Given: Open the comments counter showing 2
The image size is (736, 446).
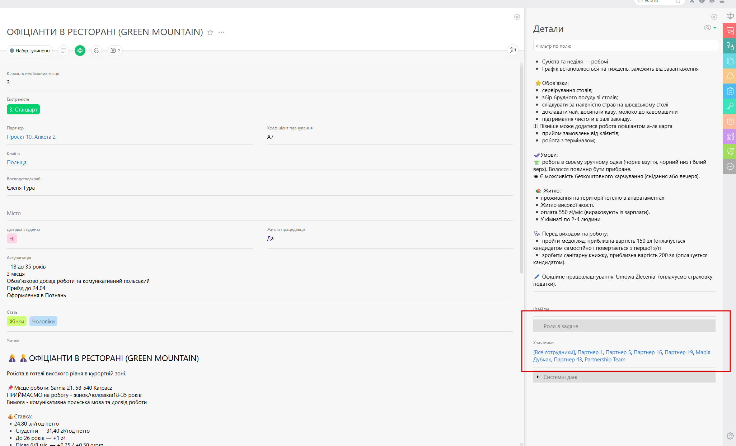Looking at the screenshot, I should pyautogui.click(x=115, y=51).
